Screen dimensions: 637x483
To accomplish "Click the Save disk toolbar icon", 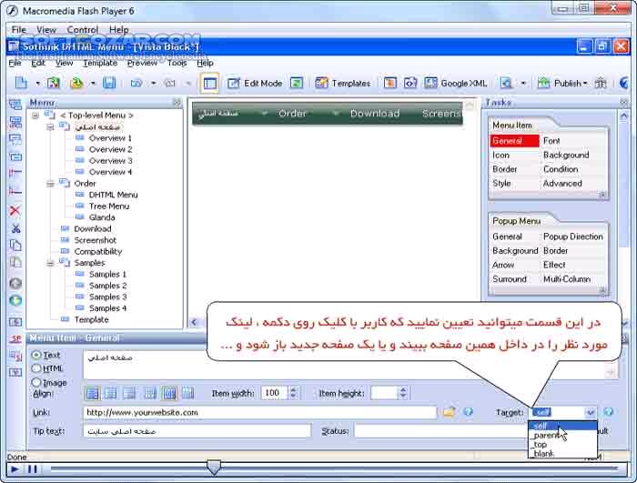I will click(109, 83).
